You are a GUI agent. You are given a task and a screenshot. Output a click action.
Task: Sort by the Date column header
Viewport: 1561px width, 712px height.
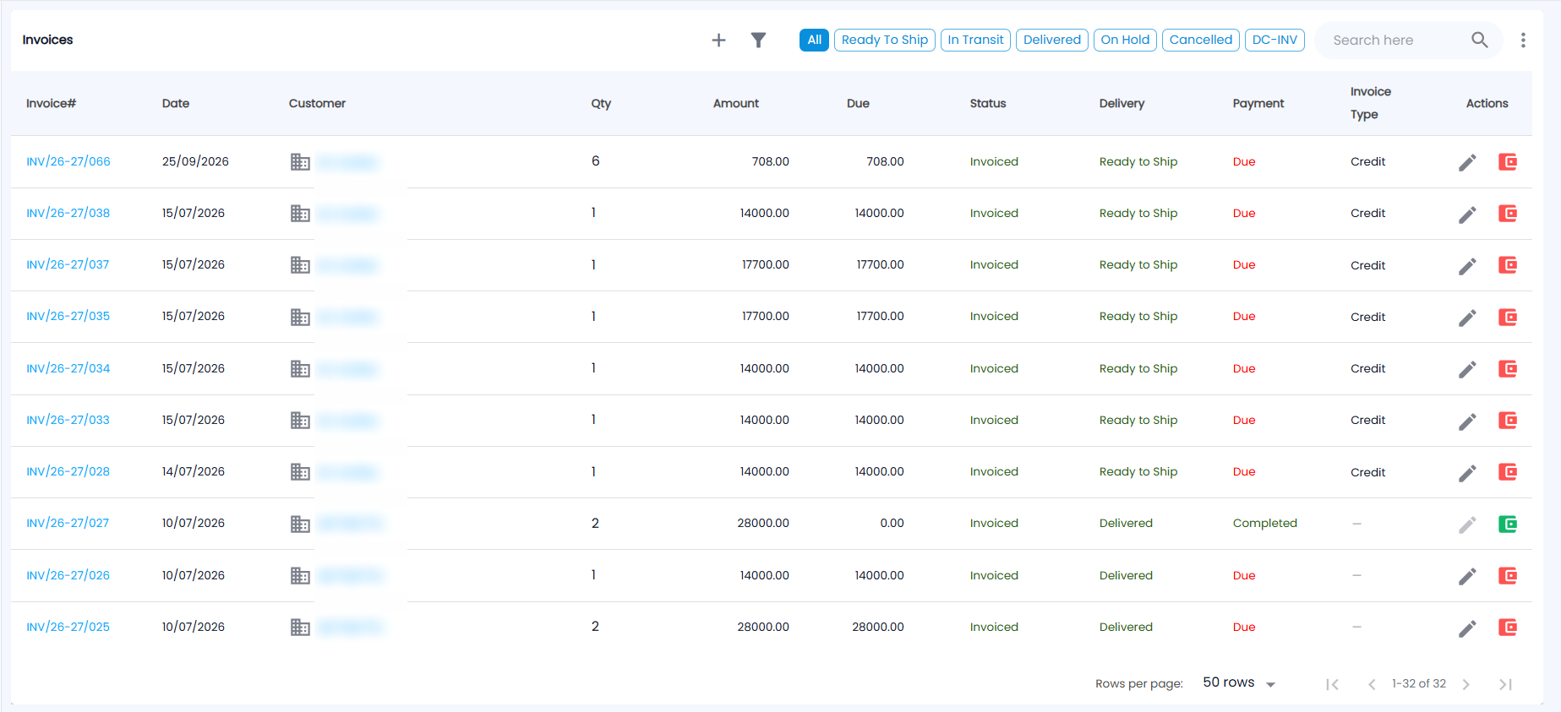[x=176, y=103]
